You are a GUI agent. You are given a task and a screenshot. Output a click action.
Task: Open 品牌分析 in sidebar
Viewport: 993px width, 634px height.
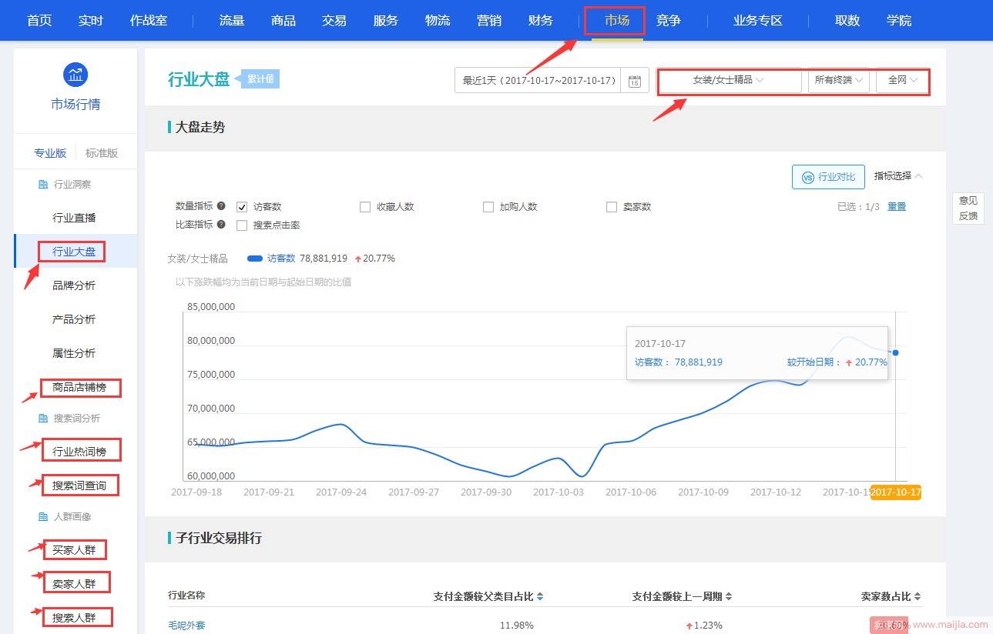[74, 285]
